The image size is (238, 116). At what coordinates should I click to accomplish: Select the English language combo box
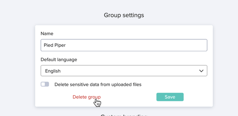[x=124, y=71]
